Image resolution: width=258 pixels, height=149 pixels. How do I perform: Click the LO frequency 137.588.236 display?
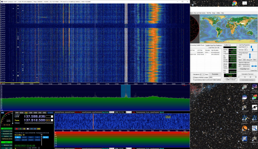click(x=35, y=117)
